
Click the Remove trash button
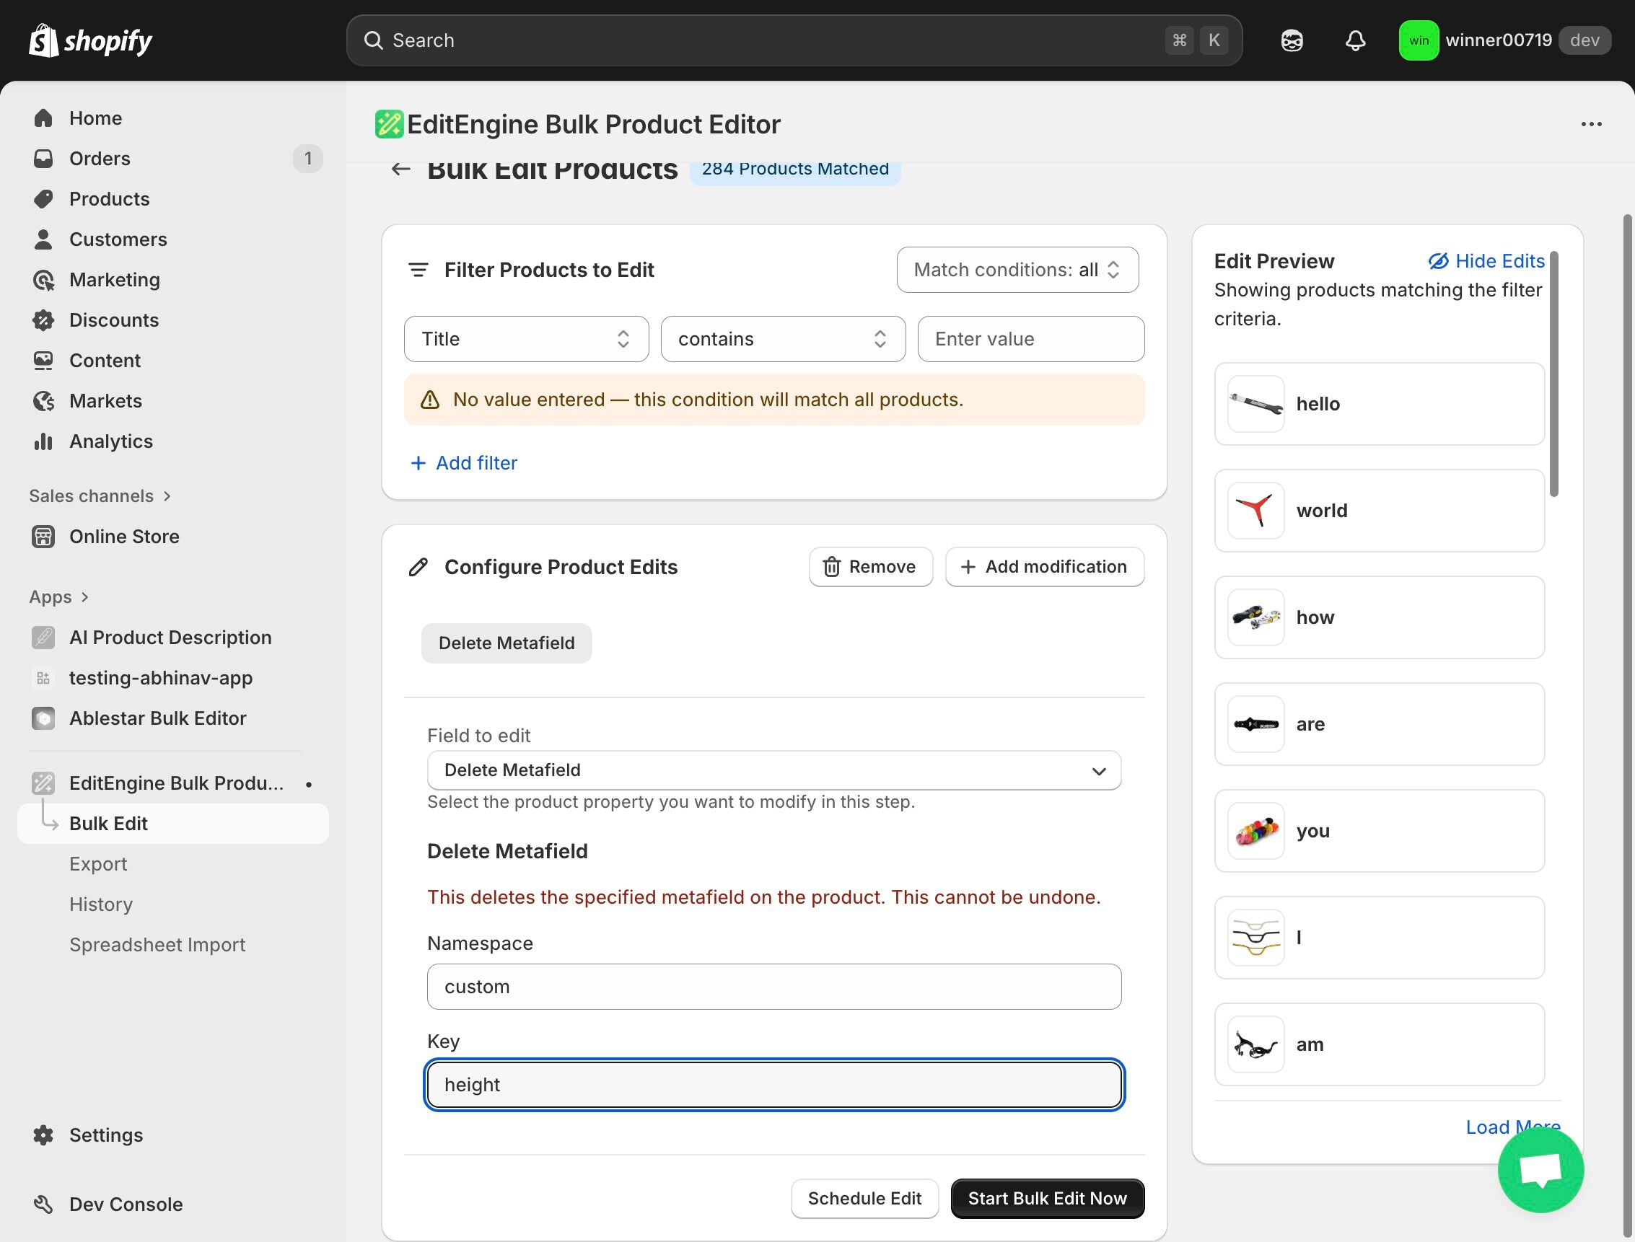[x=870, y=567]
